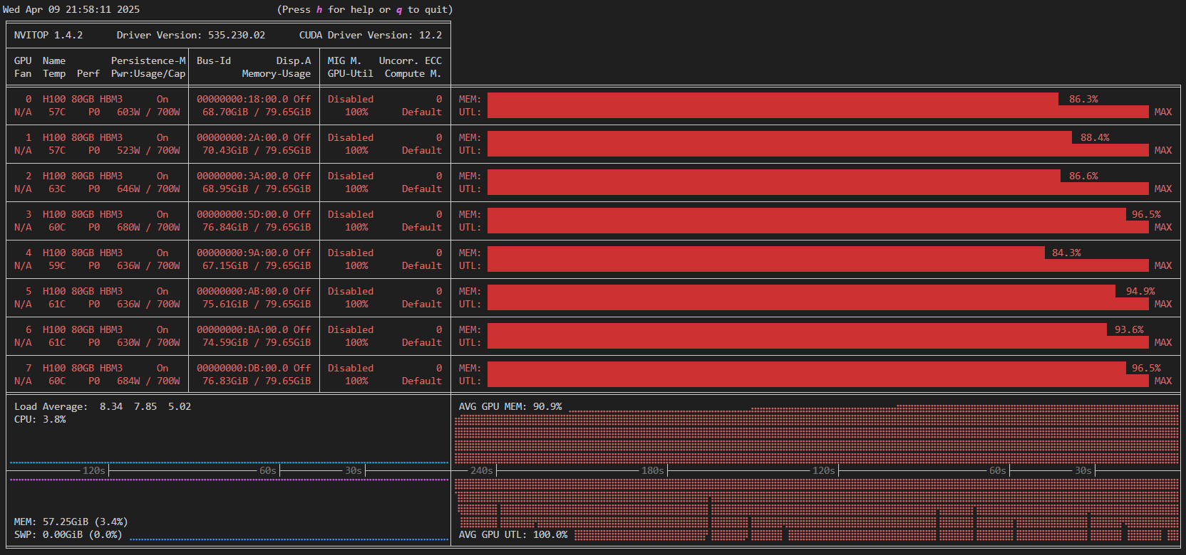Click the 93.6% memory label for GPU 6

pyautogui.click(x=1129, y=329)
